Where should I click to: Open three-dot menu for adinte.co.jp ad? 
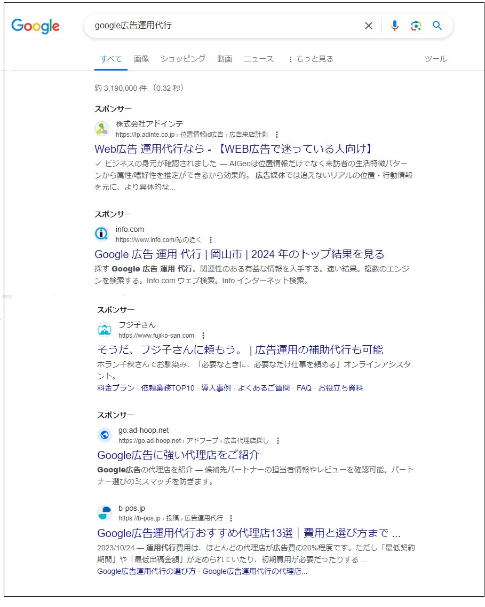277,134
